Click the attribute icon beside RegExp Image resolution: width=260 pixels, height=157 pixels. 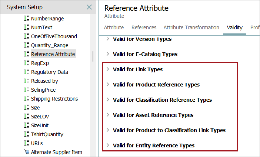coord(27,63)
